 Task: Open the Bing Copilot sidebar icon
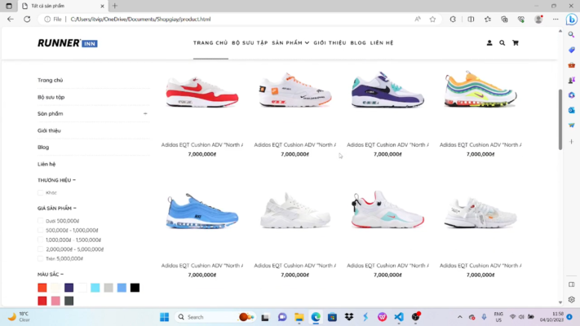[x=572, y=20]
